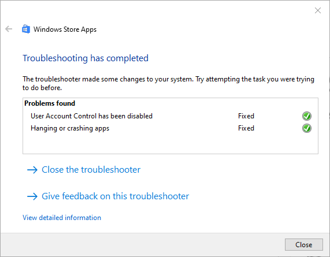Screen dimensions: 330x257
Task: Click the Fixed status for Hanging or crashing apps
Action: point(246,128)
